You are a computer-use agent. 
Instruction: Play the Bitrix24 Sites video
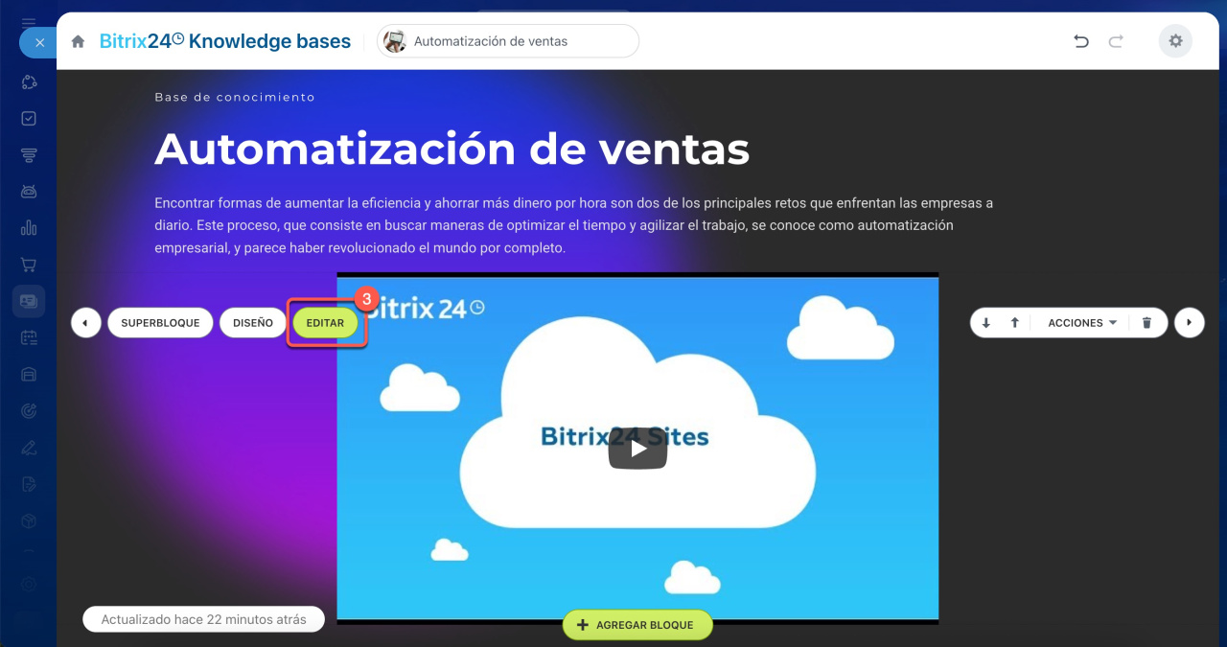point(637,448)
